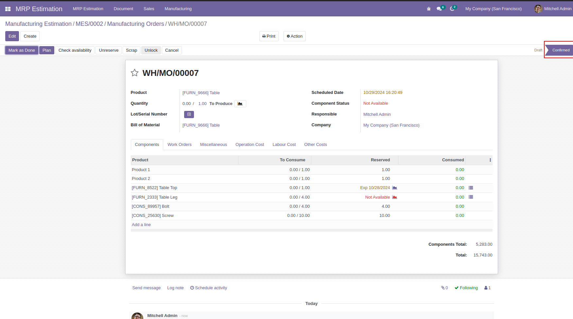This screenshot has height=319, width=573.
Task: Open optional columns menu in components table
Action: click(x=490, y=160)
